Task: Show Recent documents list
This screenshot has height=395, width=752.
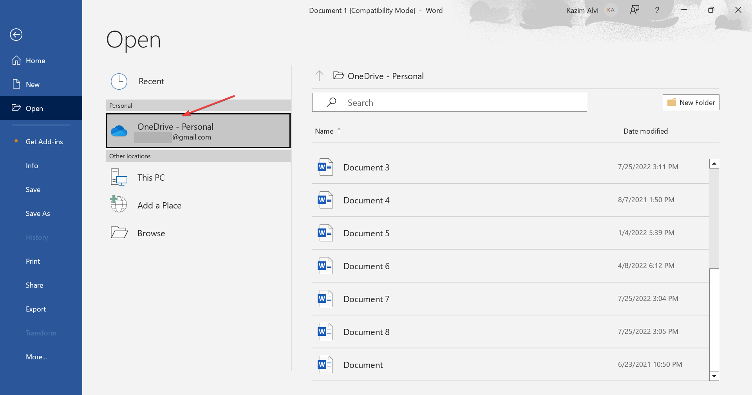Action: [x=198, y=81]
